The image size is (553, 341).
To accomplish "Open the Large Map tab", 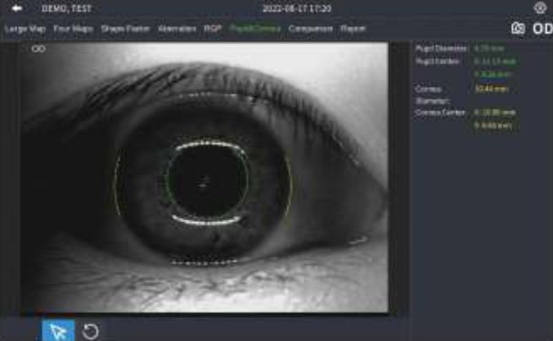I will click(x=24, y=28).
